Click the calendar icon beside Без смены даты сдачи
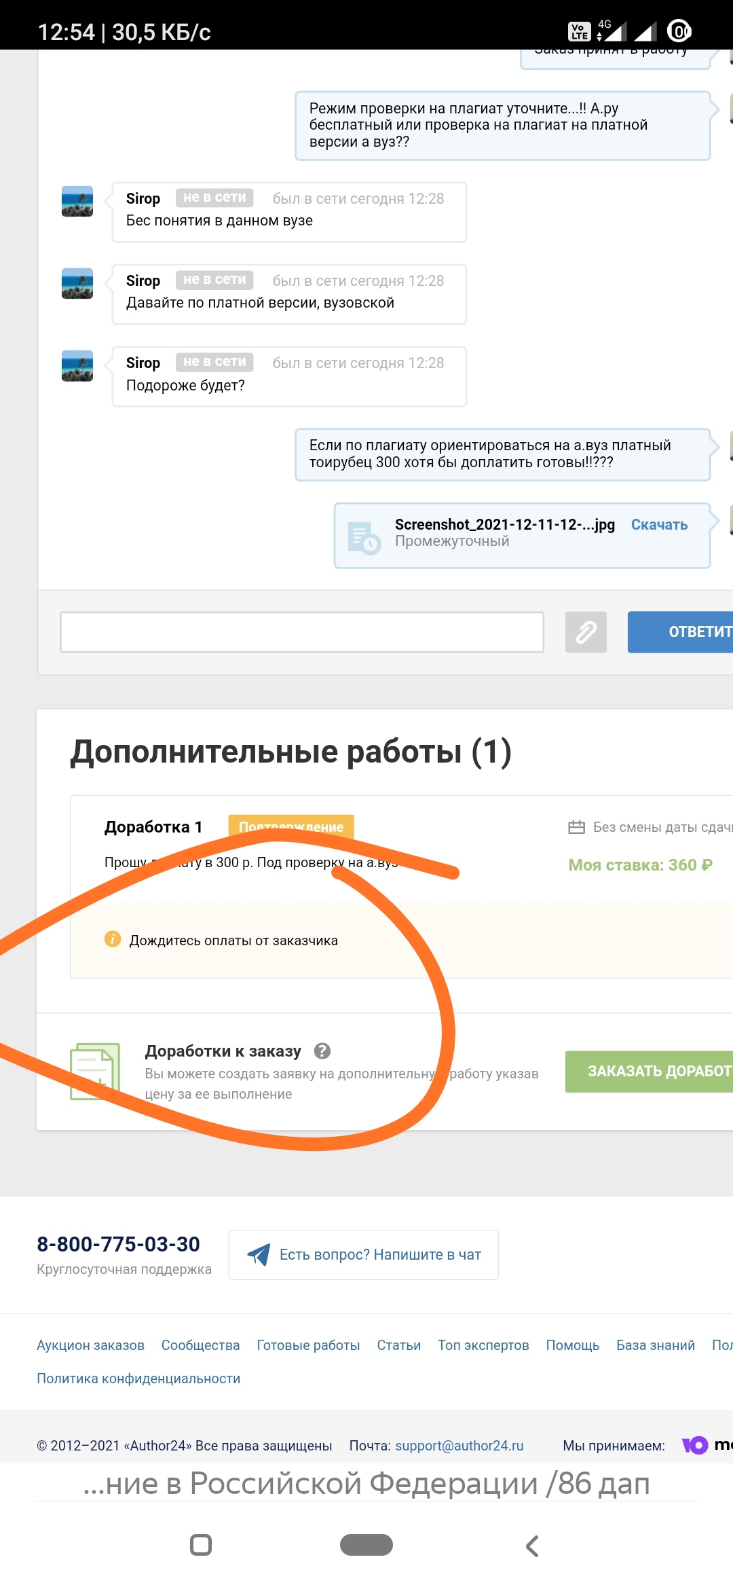 click(576, 827)
